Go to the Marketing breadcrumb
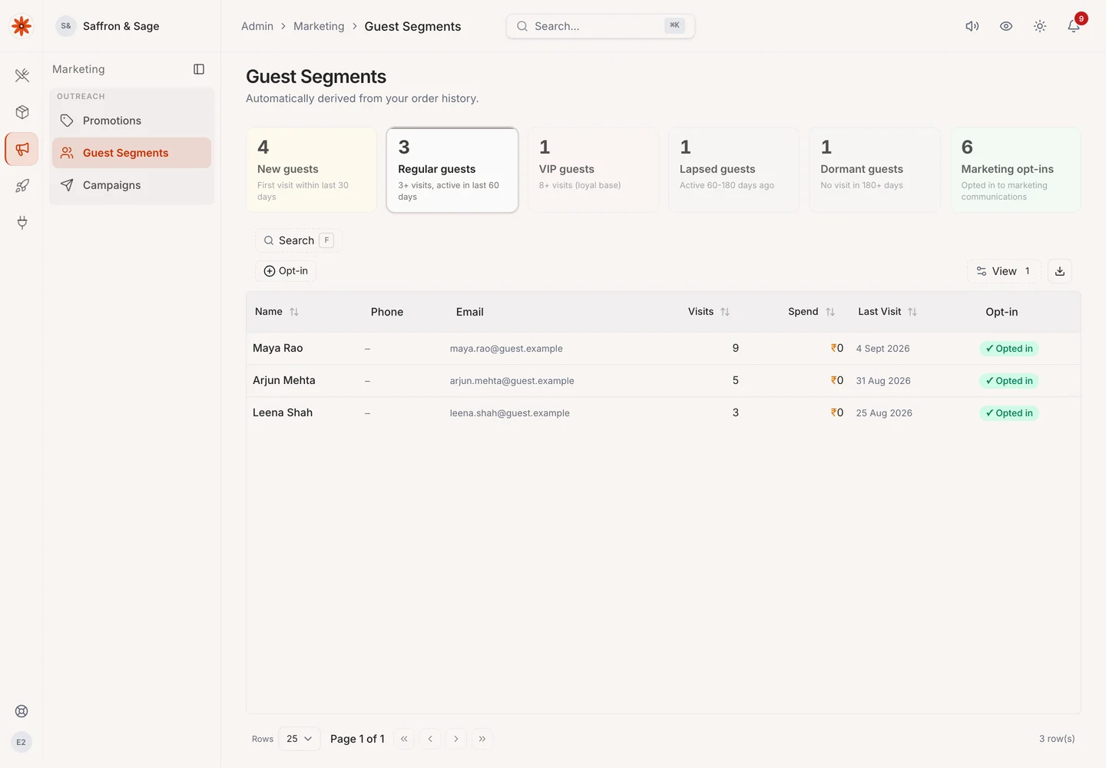This screenshot has width=1106, height=768. [319, 26]
